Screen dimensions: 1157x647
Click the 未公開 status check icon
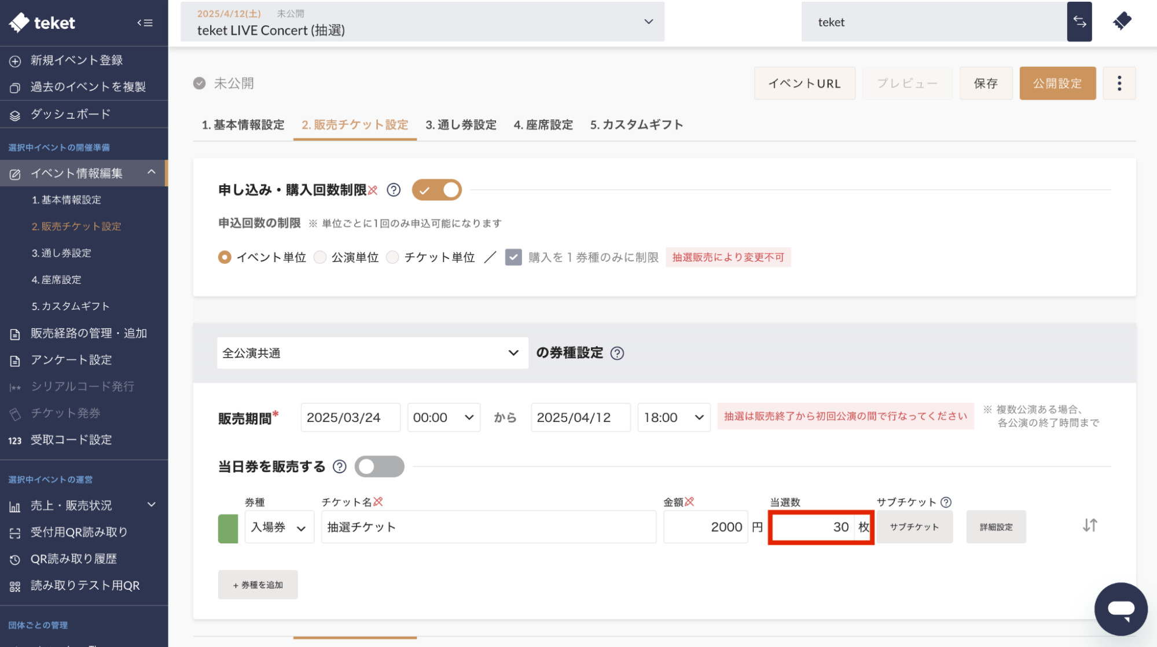(x=199, y=83)
